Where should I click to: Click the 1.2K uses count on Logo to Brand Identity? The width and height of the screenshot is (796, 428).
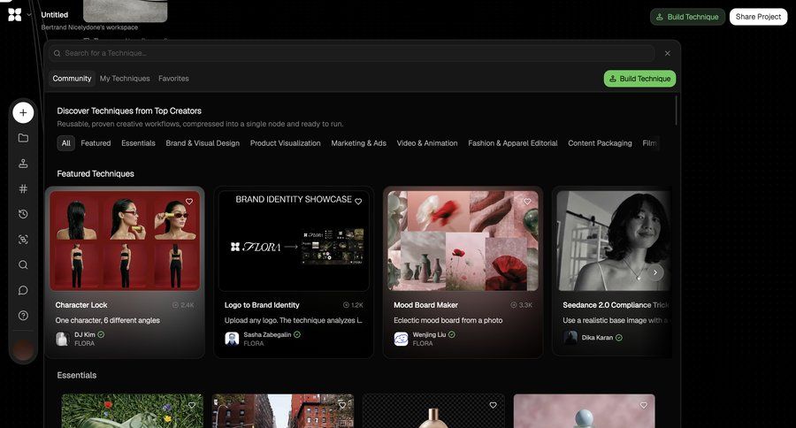pos(353,305)
